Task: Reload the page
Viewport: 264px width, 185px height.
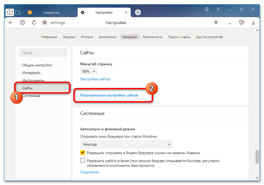Action: click(34, 22)
